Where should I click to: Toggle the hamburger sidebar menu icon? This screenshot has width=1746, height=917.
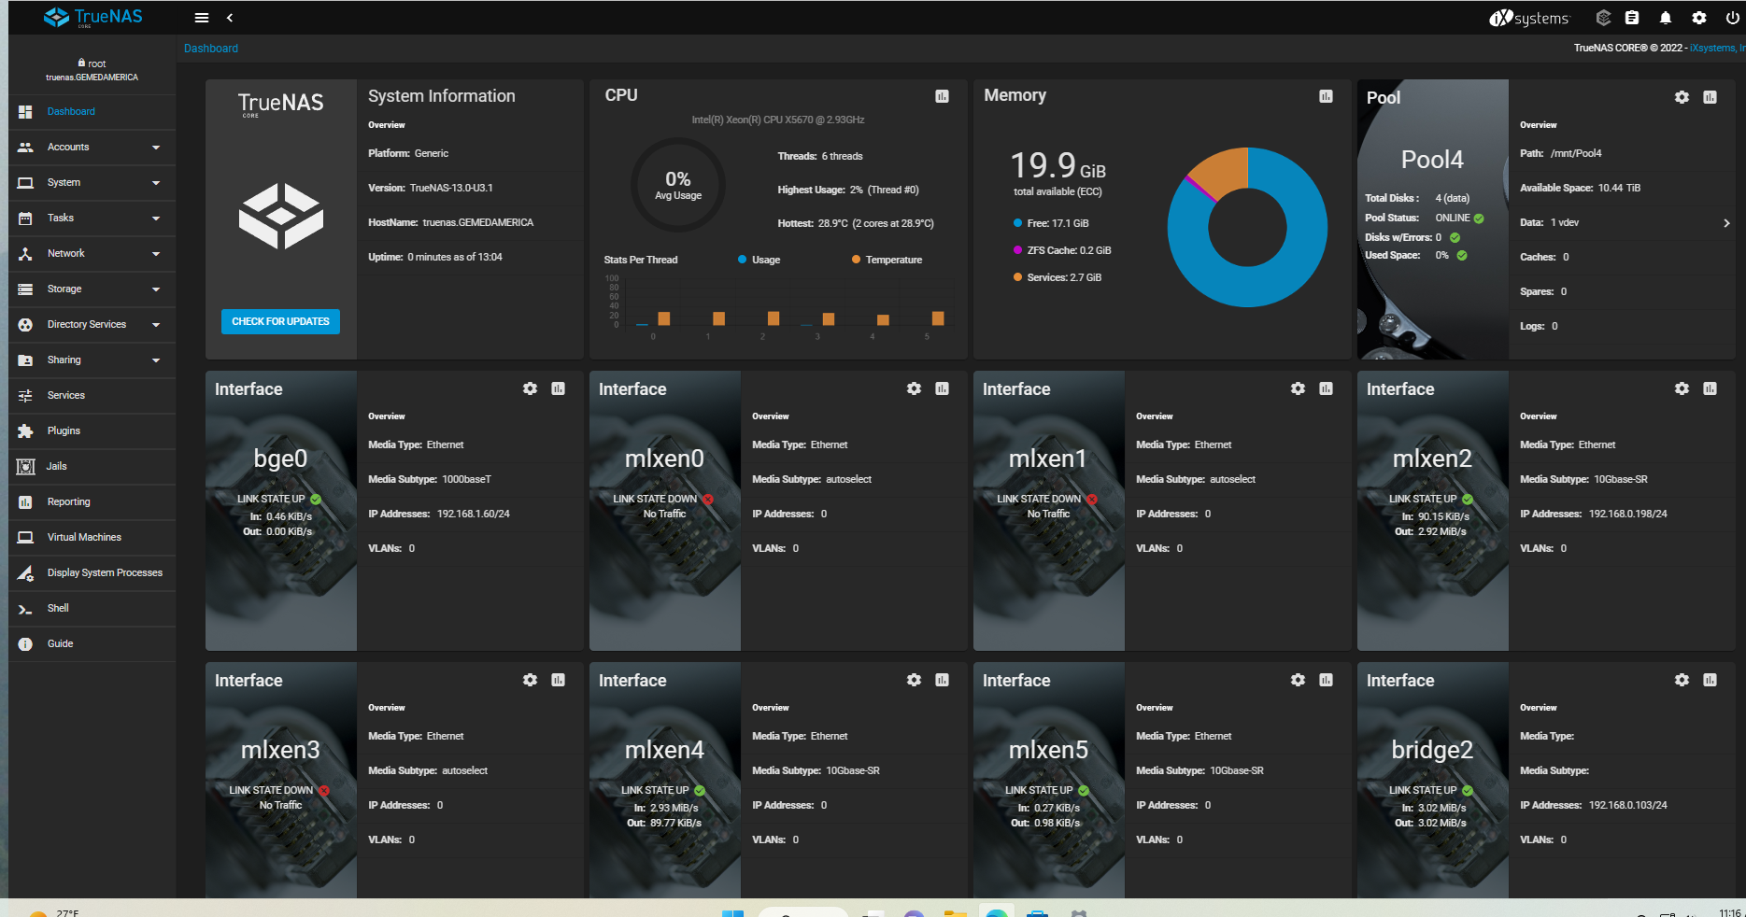click(x=201, y=18)
